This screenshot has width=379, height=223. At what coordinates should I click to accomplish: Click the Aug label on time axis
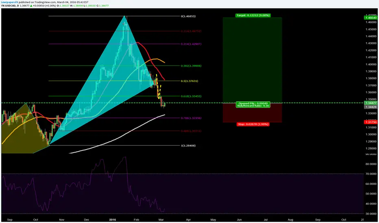290,220
